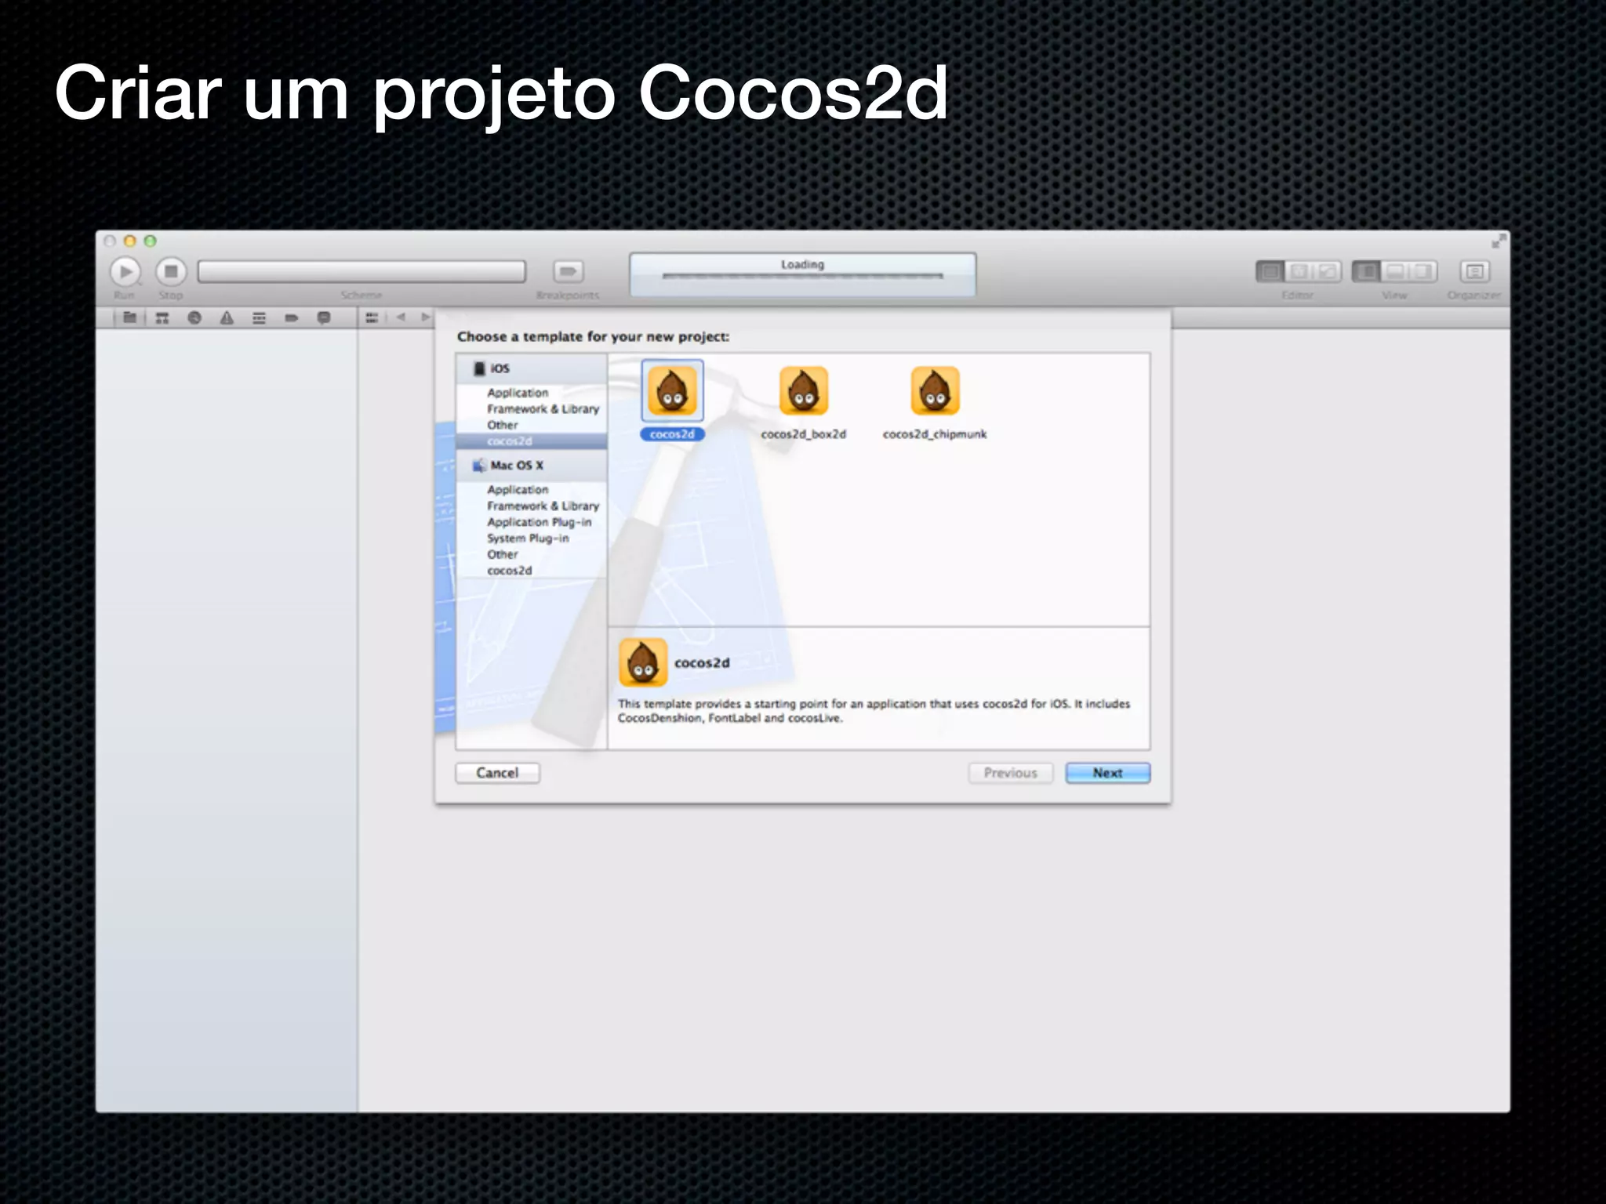Toggle the Navigator pane view button
Screen dimensions: 1606x1204
[x=1366, y=271]
